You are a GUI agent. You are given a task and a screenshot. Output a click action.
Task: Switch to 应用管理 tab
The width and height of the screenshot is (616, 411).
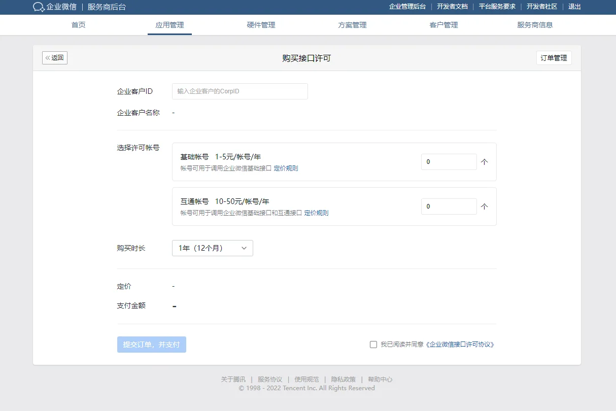tap(169, 25)
